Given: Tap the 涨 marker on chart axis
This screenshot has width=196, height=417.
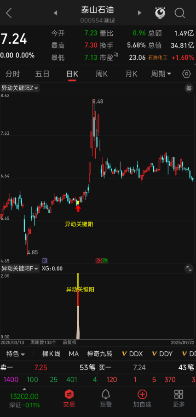Looking at the screenshot, I should tap(99, 261).
